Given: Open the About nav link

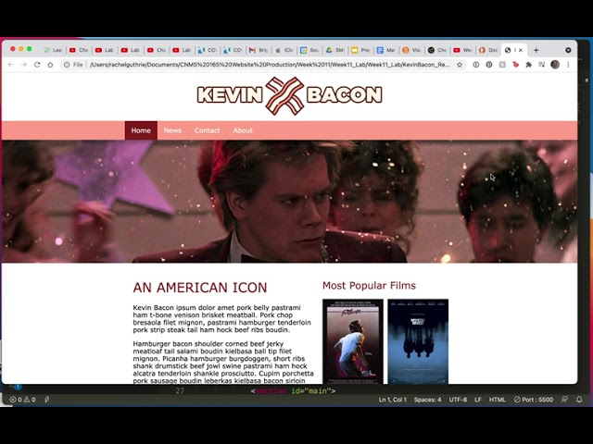Looking at the screenshot, I should tap(243, 130).
